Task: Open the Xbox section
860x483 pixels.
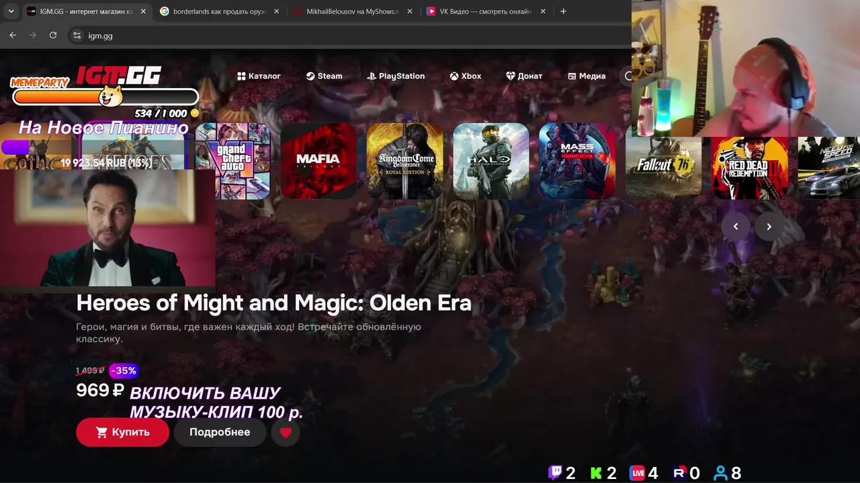Action: tap(466, 76)
